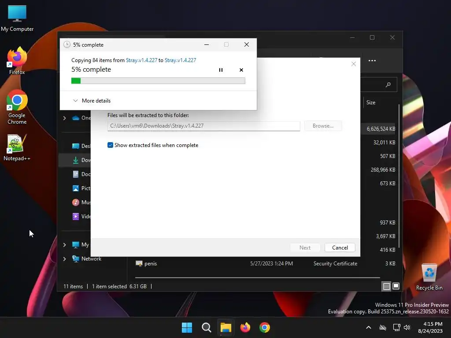The height and width of the screenshot is (338, 451).
Task: Switch to large thumbnails view layout
Action: click(x=396, y=286)
